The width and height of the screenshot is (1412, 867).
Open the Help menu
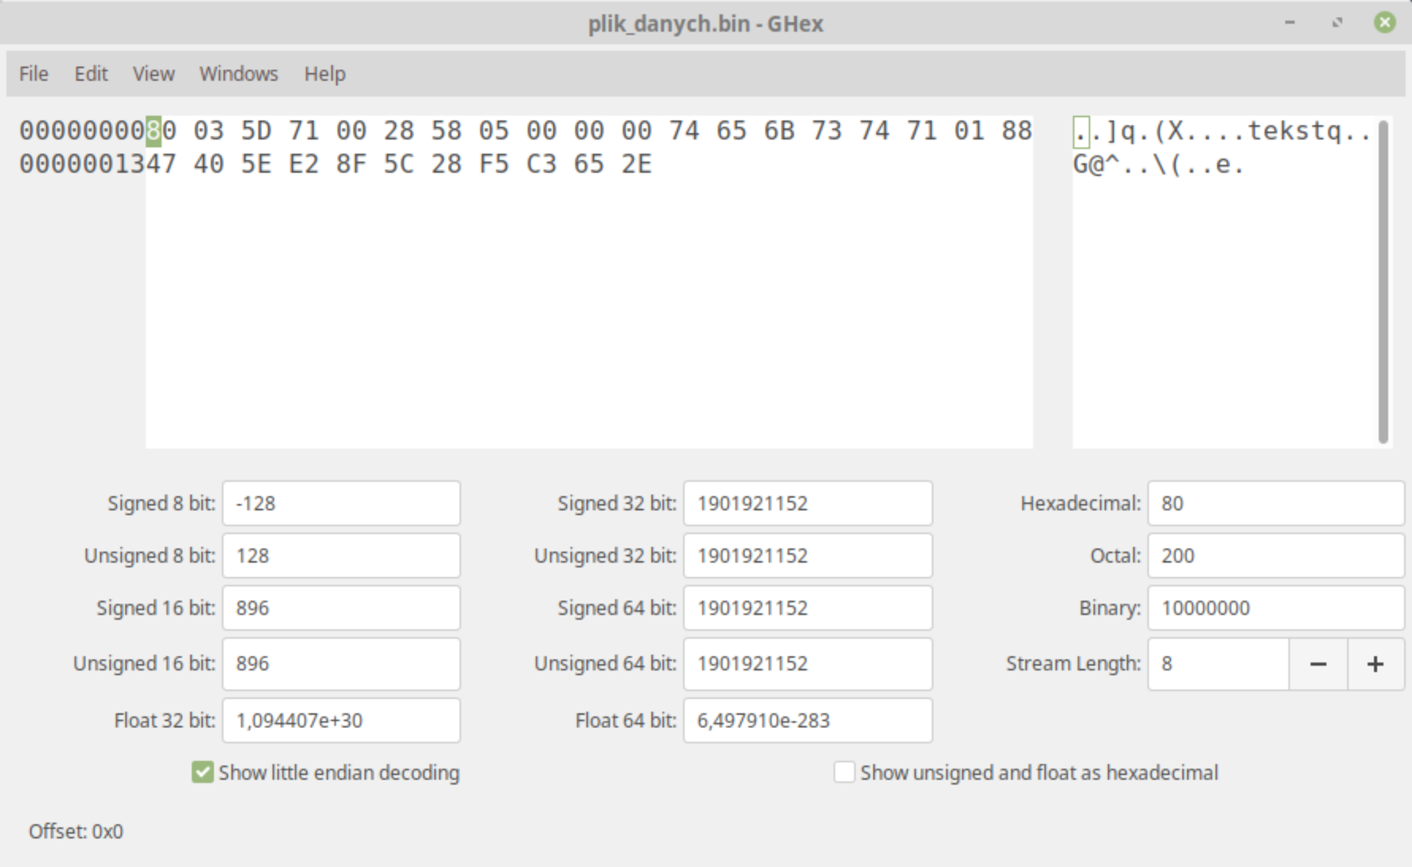pyautogui.click(x=324, y=74)
